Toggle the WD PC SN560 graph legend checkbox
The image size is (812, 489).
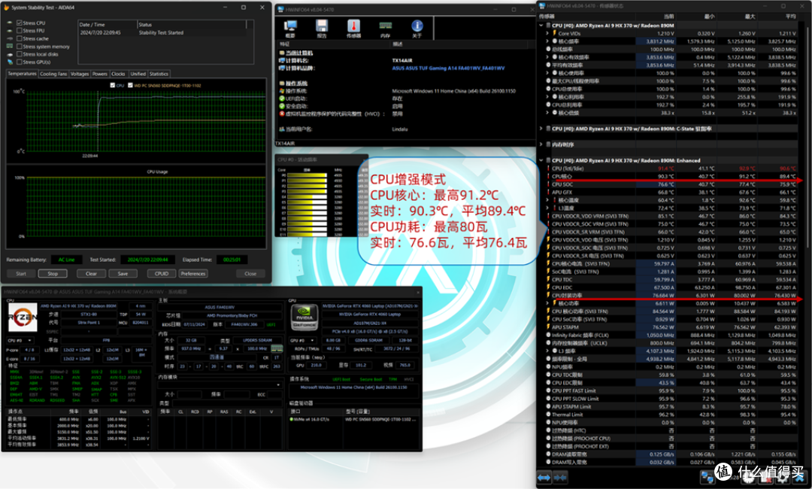(131, 86)
